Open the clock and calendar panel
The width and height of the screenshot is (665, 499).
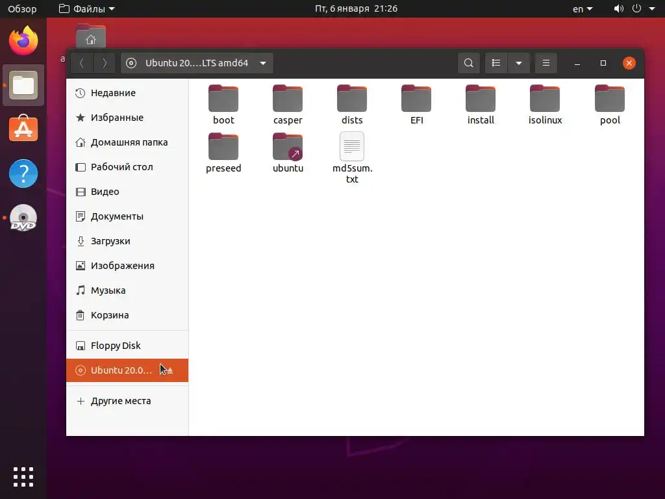357,8
